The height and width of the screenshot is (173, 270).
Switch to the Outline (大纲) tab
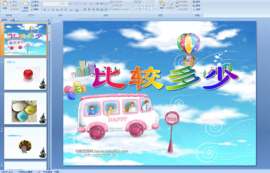[13, 19]
